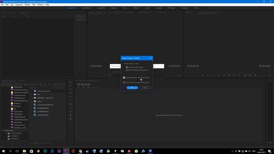
Task: Open the Marker menu
Action: click(x=27, y=5)
